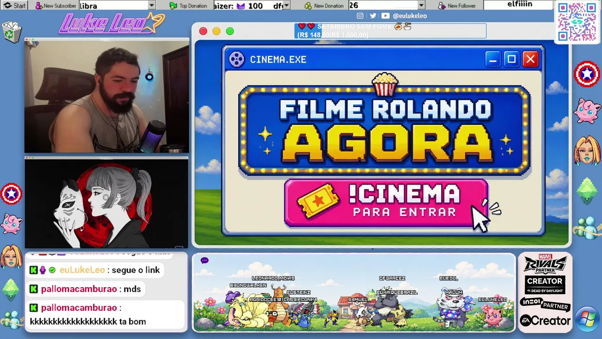Image resolution: width=602 pixels, height=339 pixels.
Task: Open the Recycle Bin icon
Action: [x=11, y=32]
